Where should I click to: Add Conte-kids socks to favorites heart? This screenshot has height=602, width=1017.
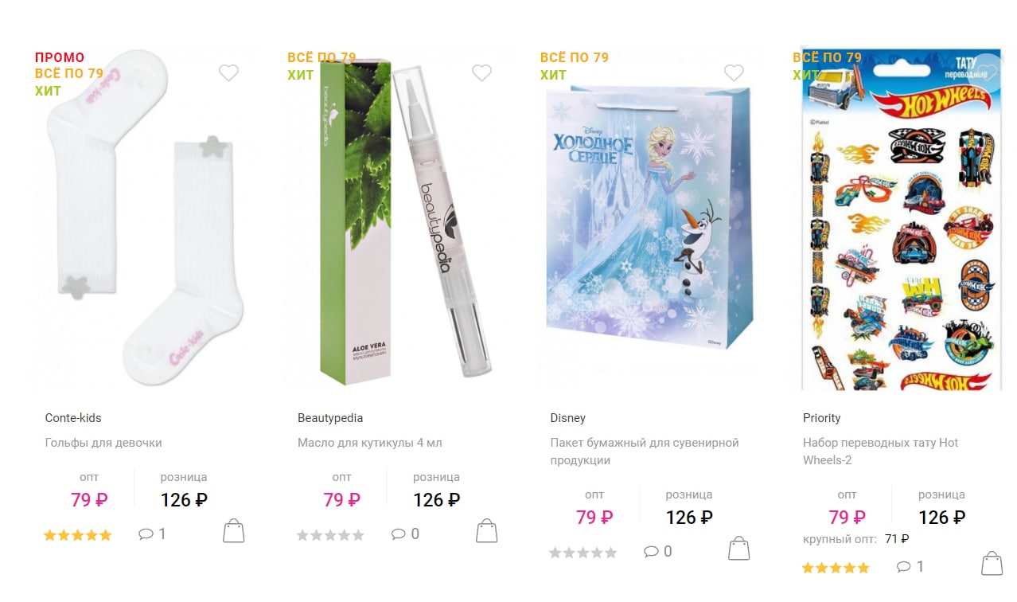pyautogui.click(x=228, y=72)
